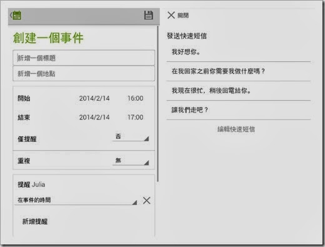Open the 僅提醒 dropdown showing 否
325x247 pixels.
click(x=131, y=137)
